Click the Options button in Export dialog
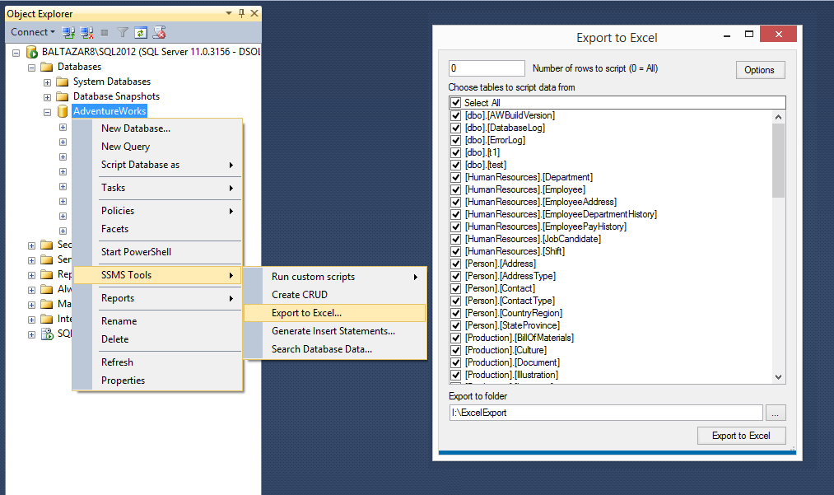 click(x=760, y=70)
